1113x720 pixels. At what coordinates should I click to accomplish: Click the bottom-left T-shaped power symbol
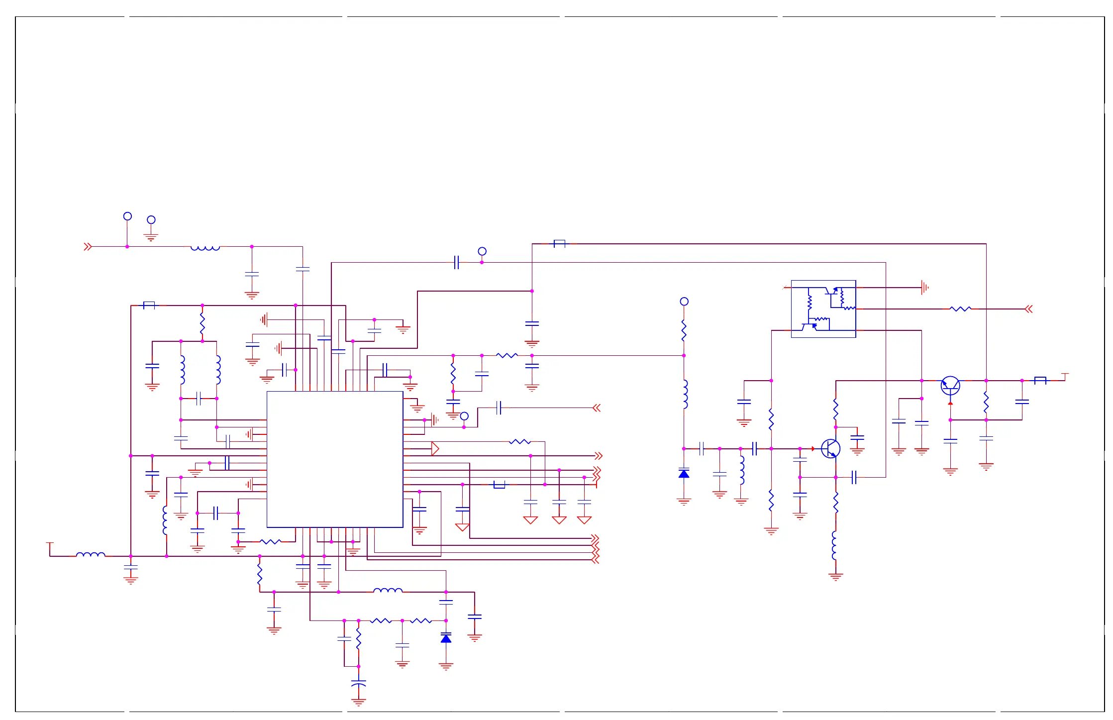click(x=50, y=544)
